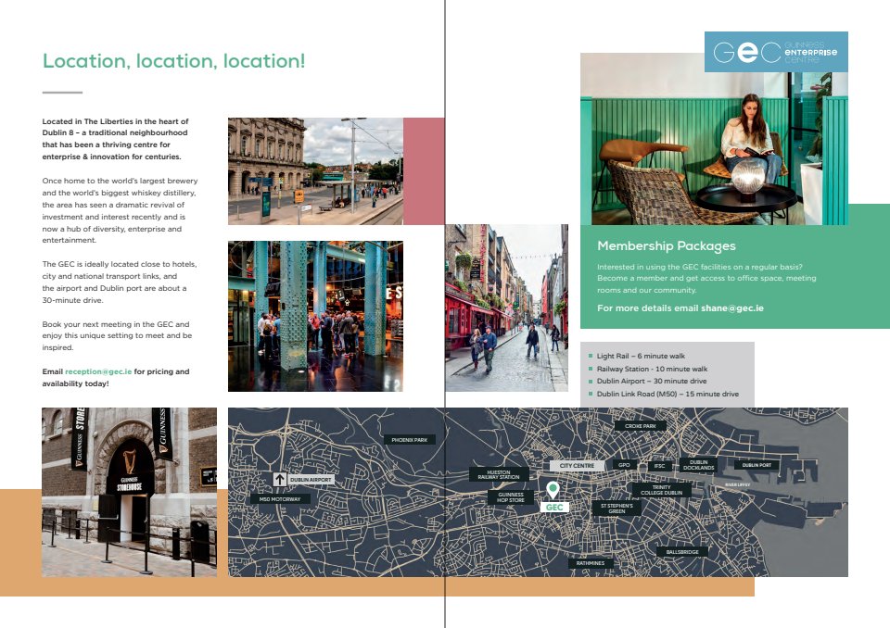Click the 'The GEC is ideally located' paragraph
Screen dimensions: 890x628
click(x=120, y=282)
